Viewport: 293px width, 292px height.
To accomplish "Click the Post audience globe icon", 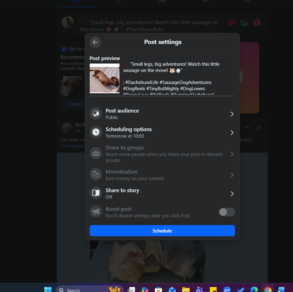I will [x=96, y=113].
